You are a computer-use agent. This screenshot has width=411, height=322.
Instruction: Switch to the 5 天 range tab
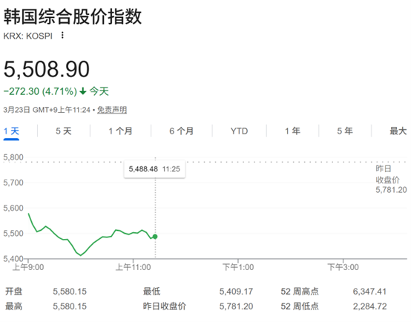64,131
